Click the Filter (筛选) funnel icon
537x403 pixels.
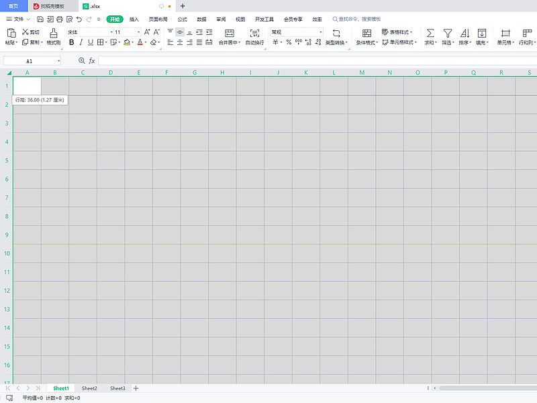(448, 33)
